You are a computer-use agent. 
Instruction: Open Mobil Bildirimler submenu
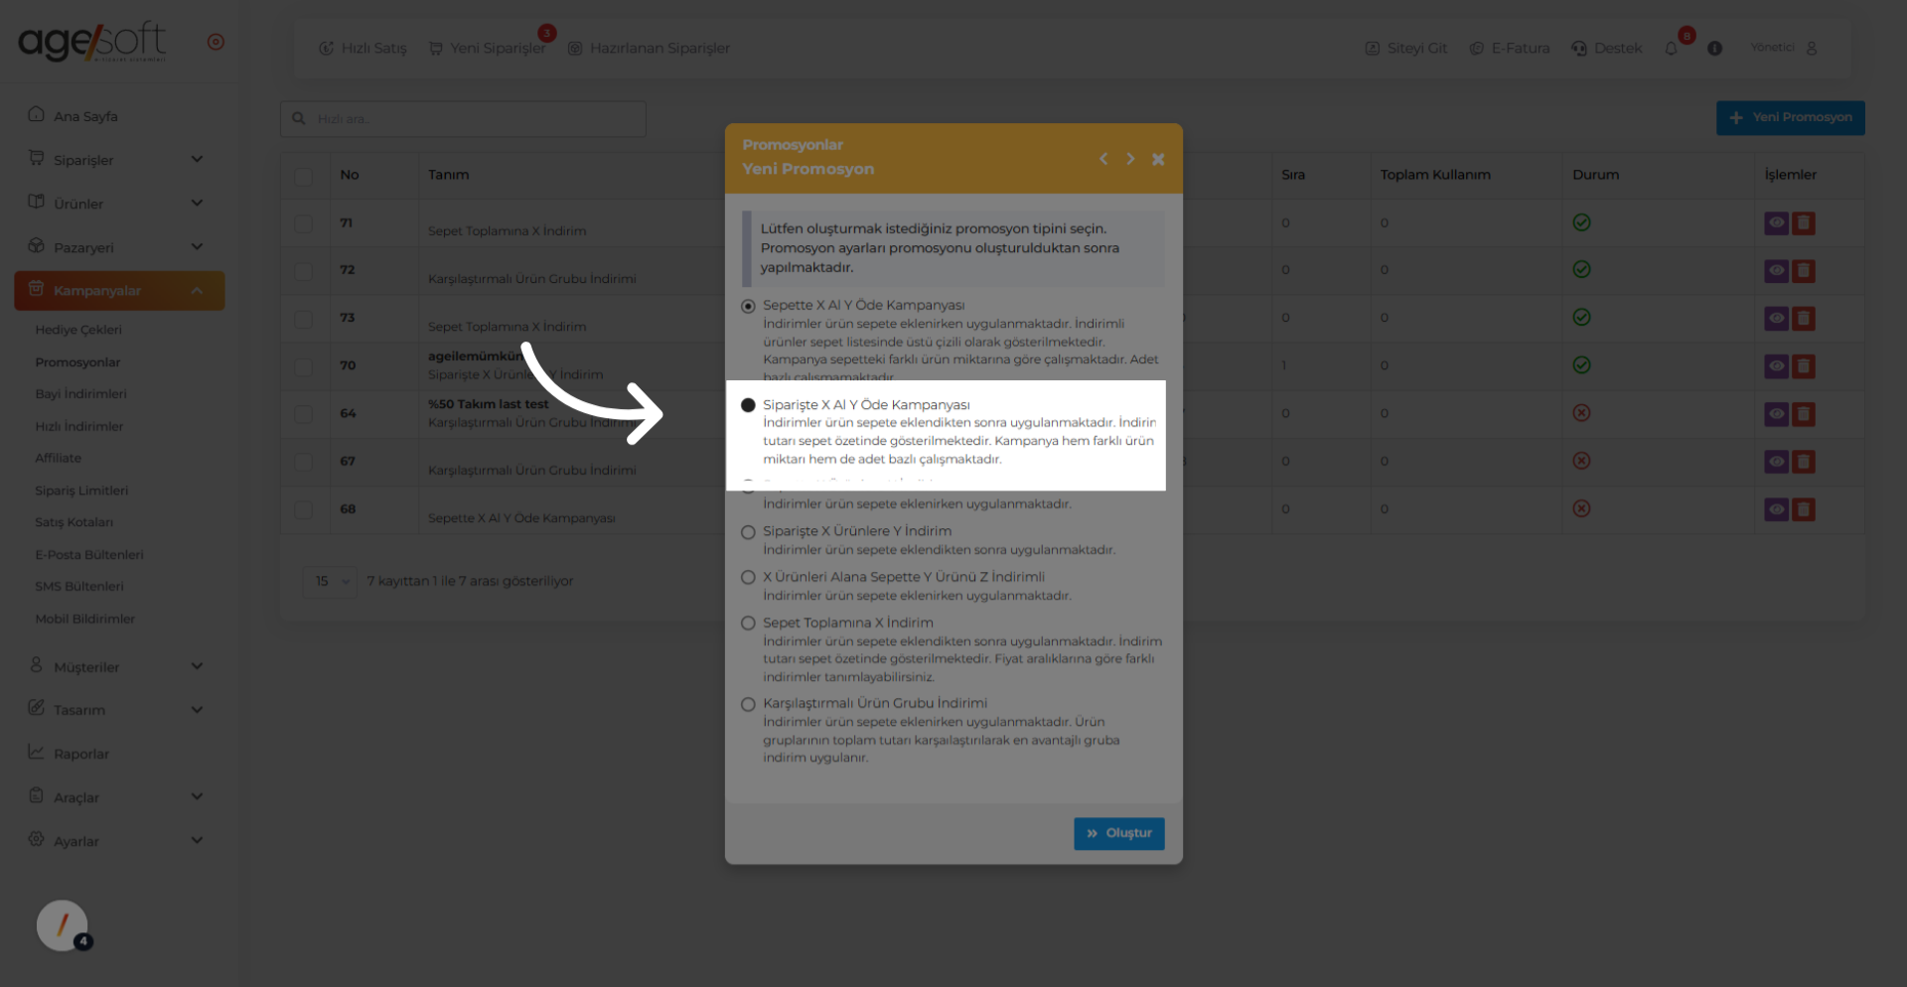[x=84, y=619]
